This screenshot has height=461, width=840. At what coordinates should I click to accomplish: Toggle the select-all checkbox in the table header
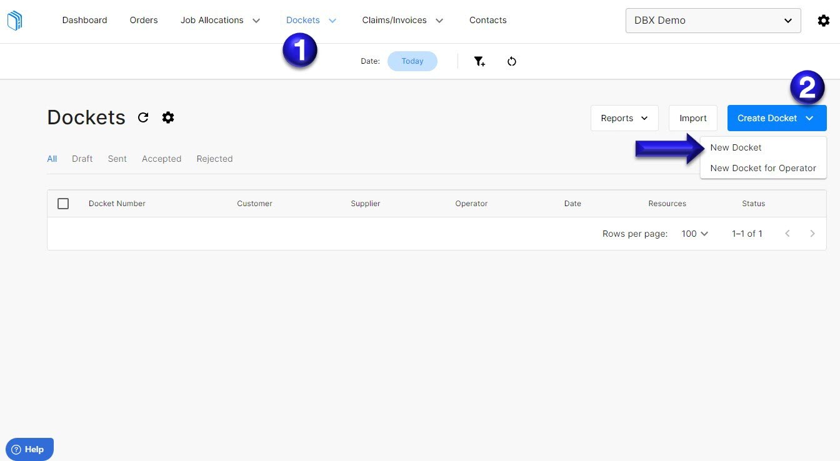pyautogui.click(x=63, y=203)
